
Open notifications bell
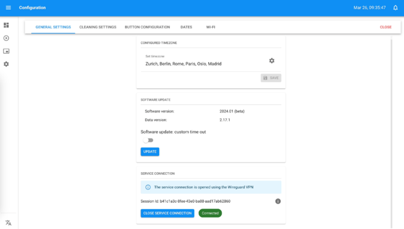[395, 8]
